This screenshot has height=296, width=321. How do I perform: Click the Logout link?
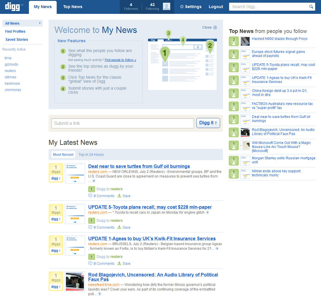coord(216,7)
